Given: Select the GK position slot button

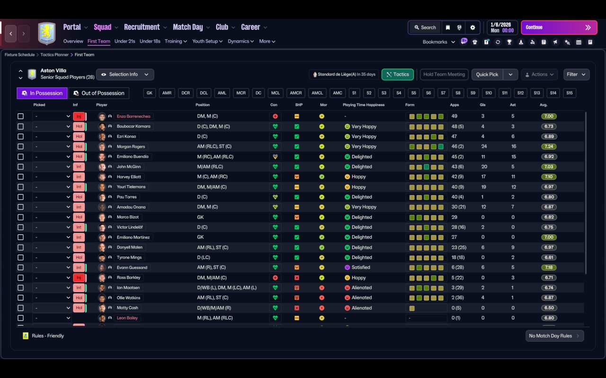Looking at the screenshot, I should (150, 93).
